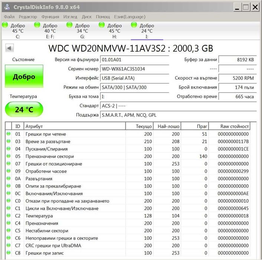Select the Грешки при четене row
The image size is (262, 260).
[x=128, y=134]
